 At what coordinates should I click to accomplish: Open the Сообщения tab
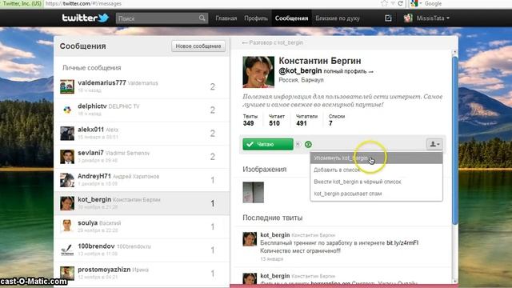click(291, 18)
